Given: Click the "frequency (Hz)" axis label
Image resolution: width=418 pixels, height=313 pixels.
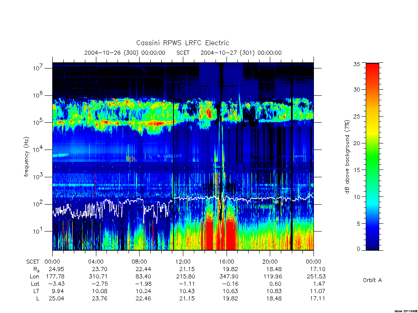Looking at the screenshot, I should [x=26, y=157].
